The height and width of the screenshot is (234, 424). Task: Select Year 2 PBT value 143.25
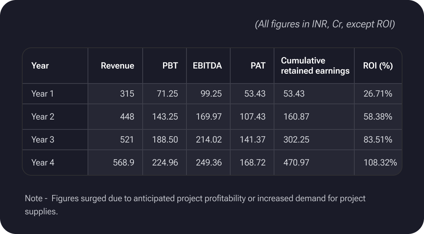[165, 117]
